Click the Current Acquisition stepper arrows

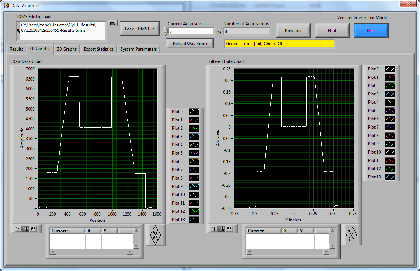(165, 31)
